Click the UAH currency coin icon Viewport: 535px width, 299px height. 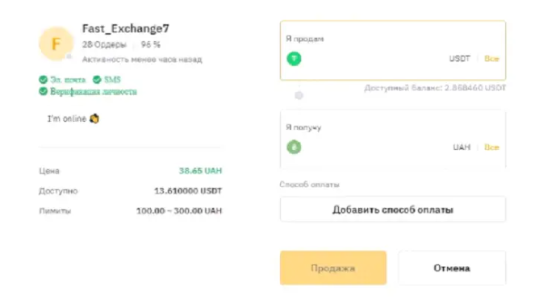pos(294,147)
